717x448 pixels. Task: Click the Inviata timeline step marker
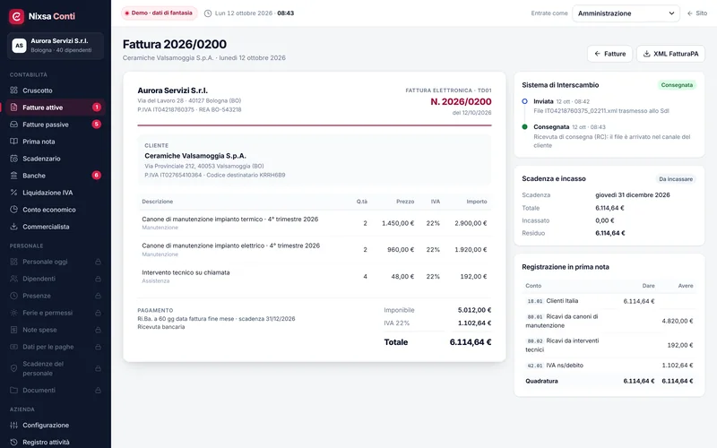pos(524,101)
